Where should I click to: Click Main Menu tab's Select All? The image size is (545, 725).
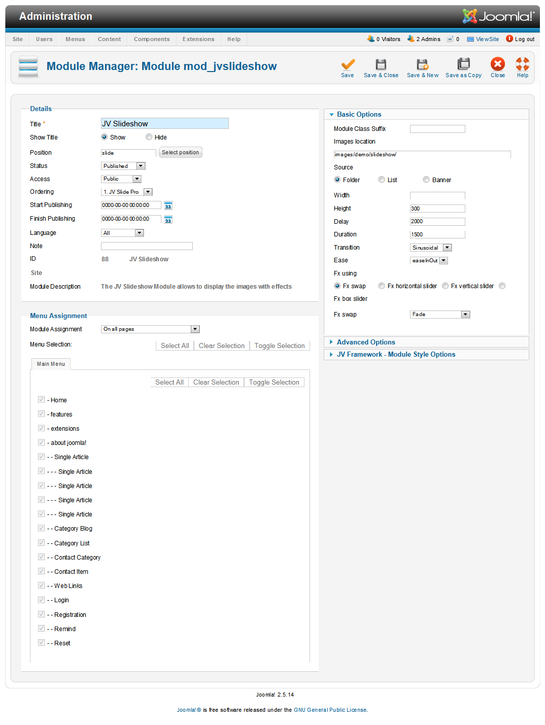(169, 382)
